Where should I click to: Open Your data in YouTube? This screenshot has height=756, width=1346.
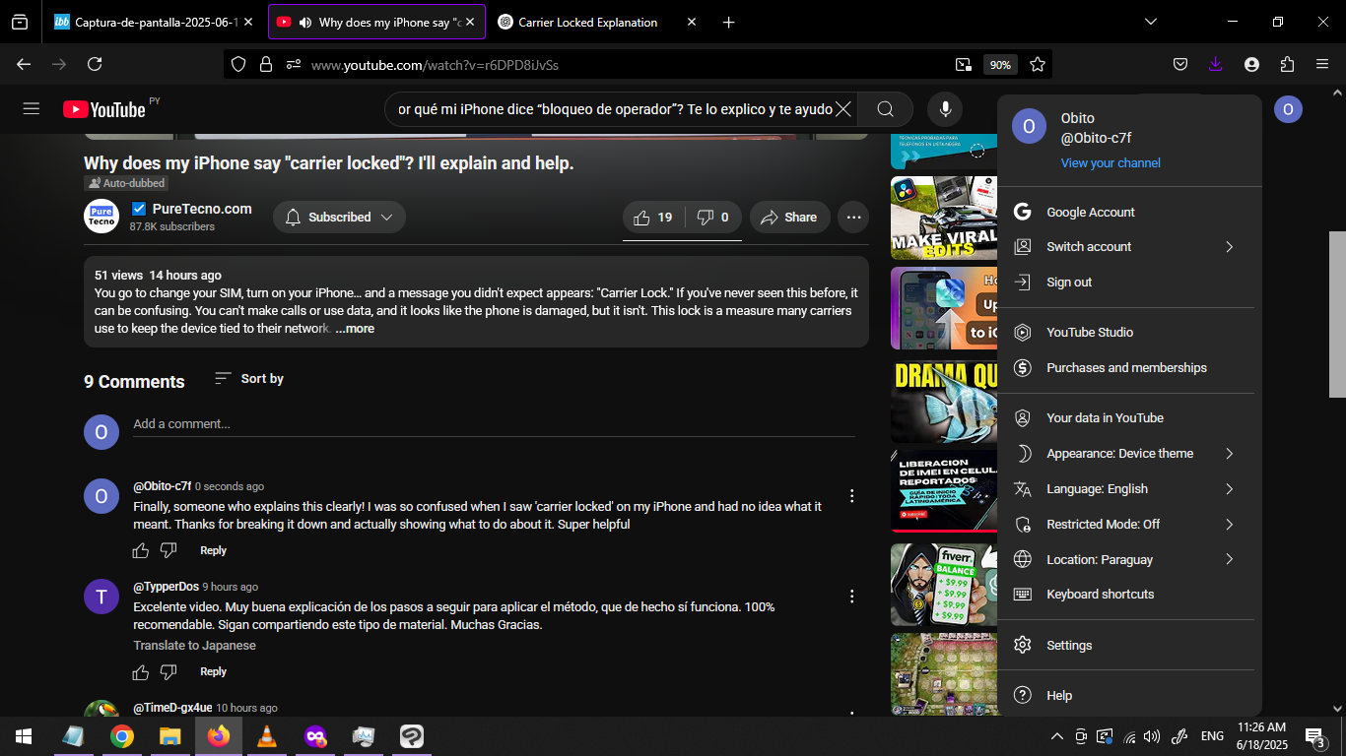(1129, 418)
